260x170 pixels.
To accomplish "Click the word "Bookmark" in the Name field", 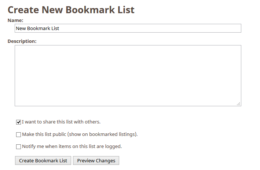I will coord(39,28).
